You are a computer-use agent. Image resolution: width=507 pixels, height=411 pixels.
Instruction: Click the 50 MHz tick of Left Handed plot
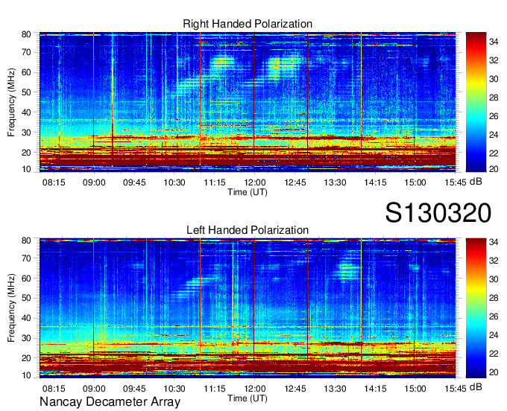click(x=26, y=299)
